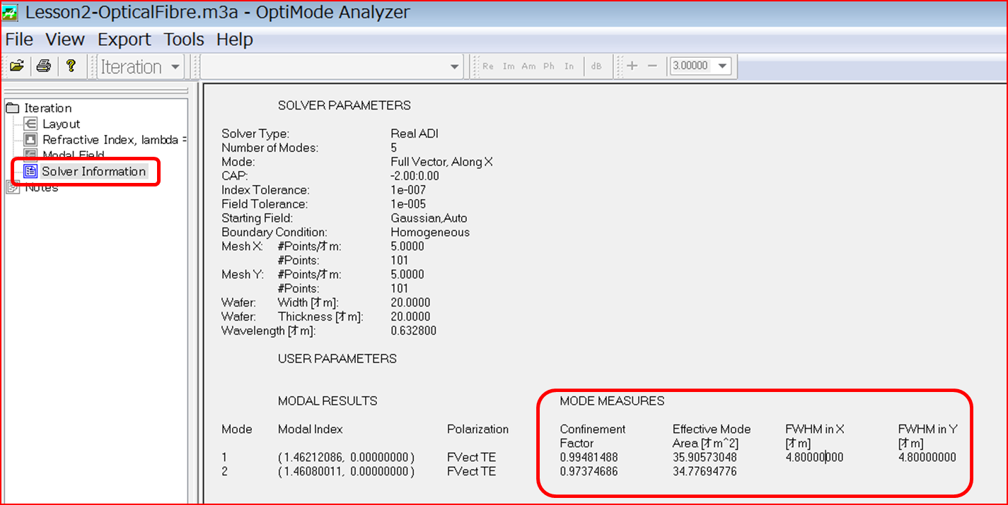
Task: Select the Layout icon in the tree
Action: click(30, 123)
